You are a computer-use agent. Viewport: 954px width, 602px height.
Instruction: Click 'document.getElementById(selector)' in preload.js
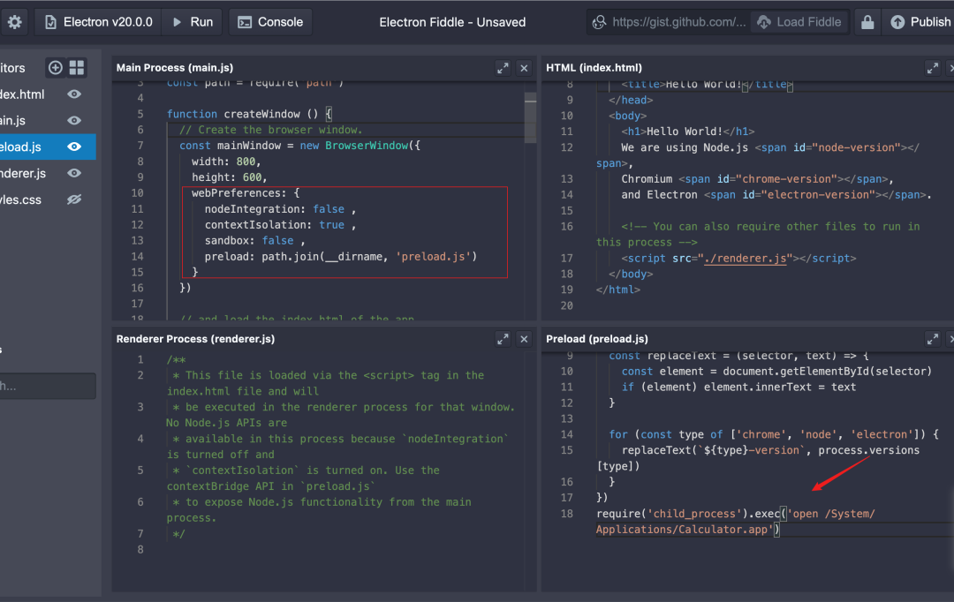(828, 372)
